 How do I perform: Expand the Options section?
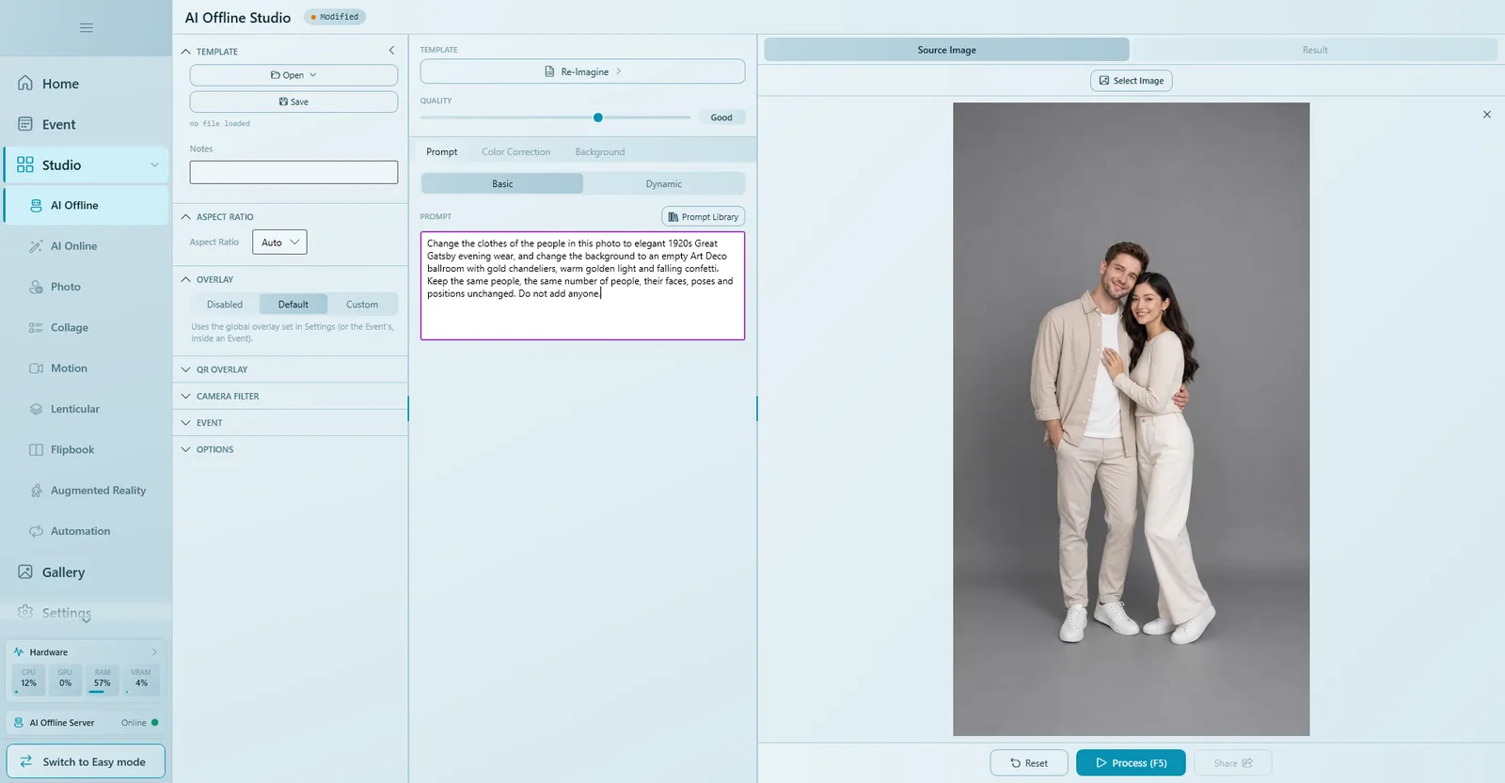pos(291,449)
